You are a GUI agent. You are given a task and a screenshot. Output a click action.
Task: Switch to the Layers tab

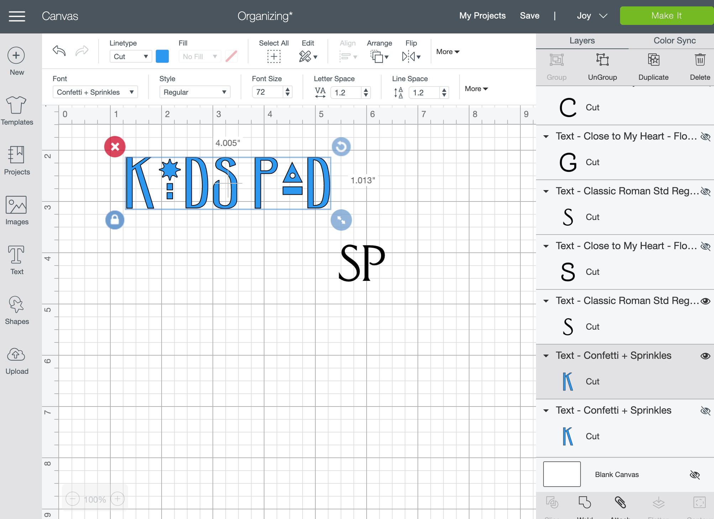[x=582, y=41]
